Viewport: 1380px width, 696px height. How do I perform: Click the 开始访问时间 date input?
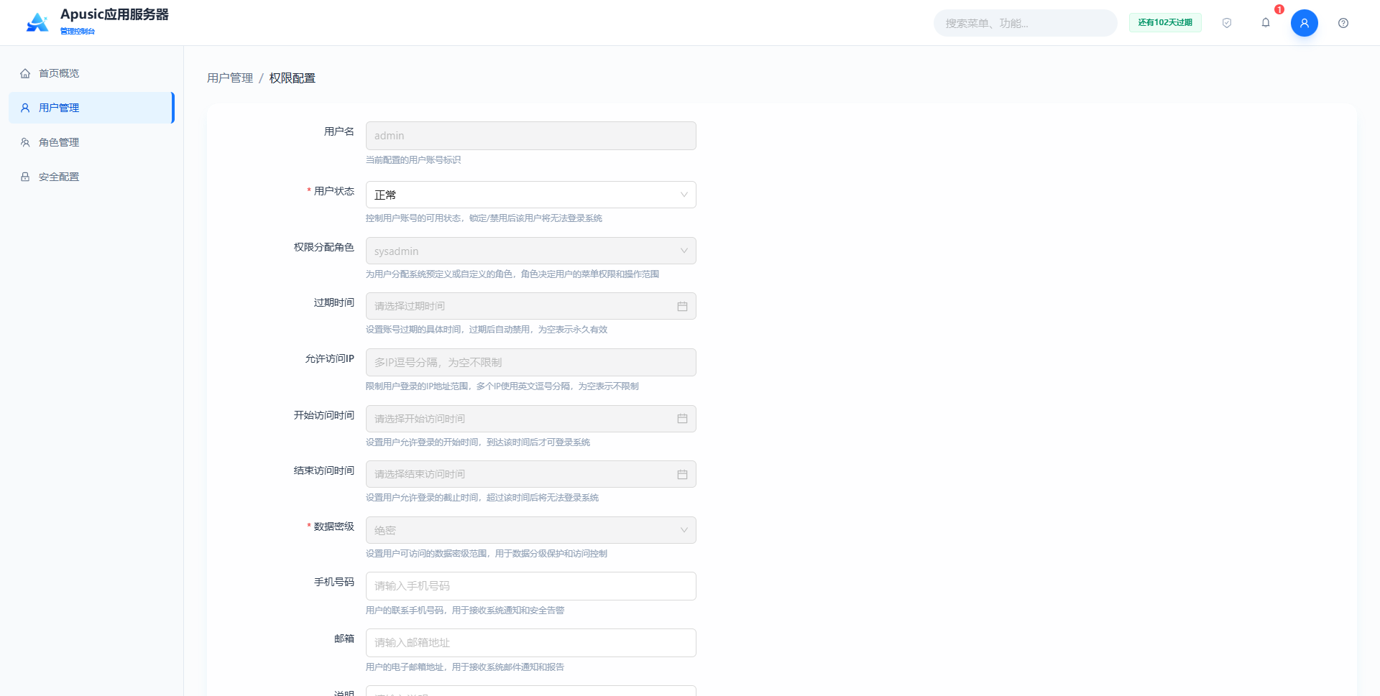(530, 419)
